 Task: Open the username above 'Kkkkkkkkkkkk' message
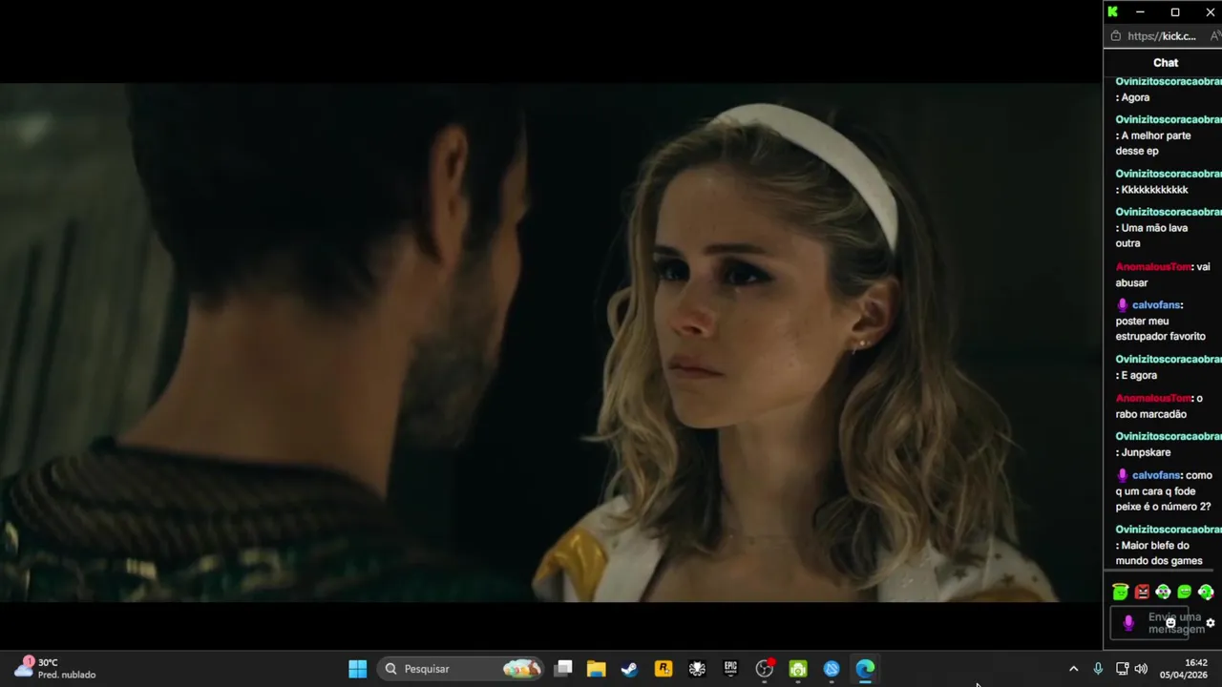click(x=1169, y=174)
